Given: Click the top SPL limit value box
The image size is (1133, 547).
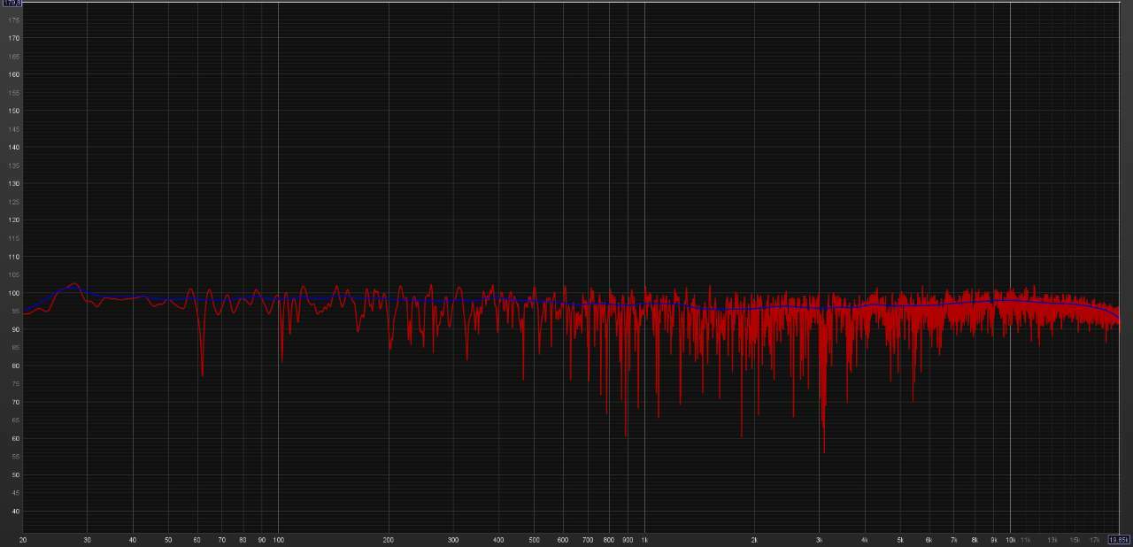Looking at the screenshot, I should pos(12,4).
